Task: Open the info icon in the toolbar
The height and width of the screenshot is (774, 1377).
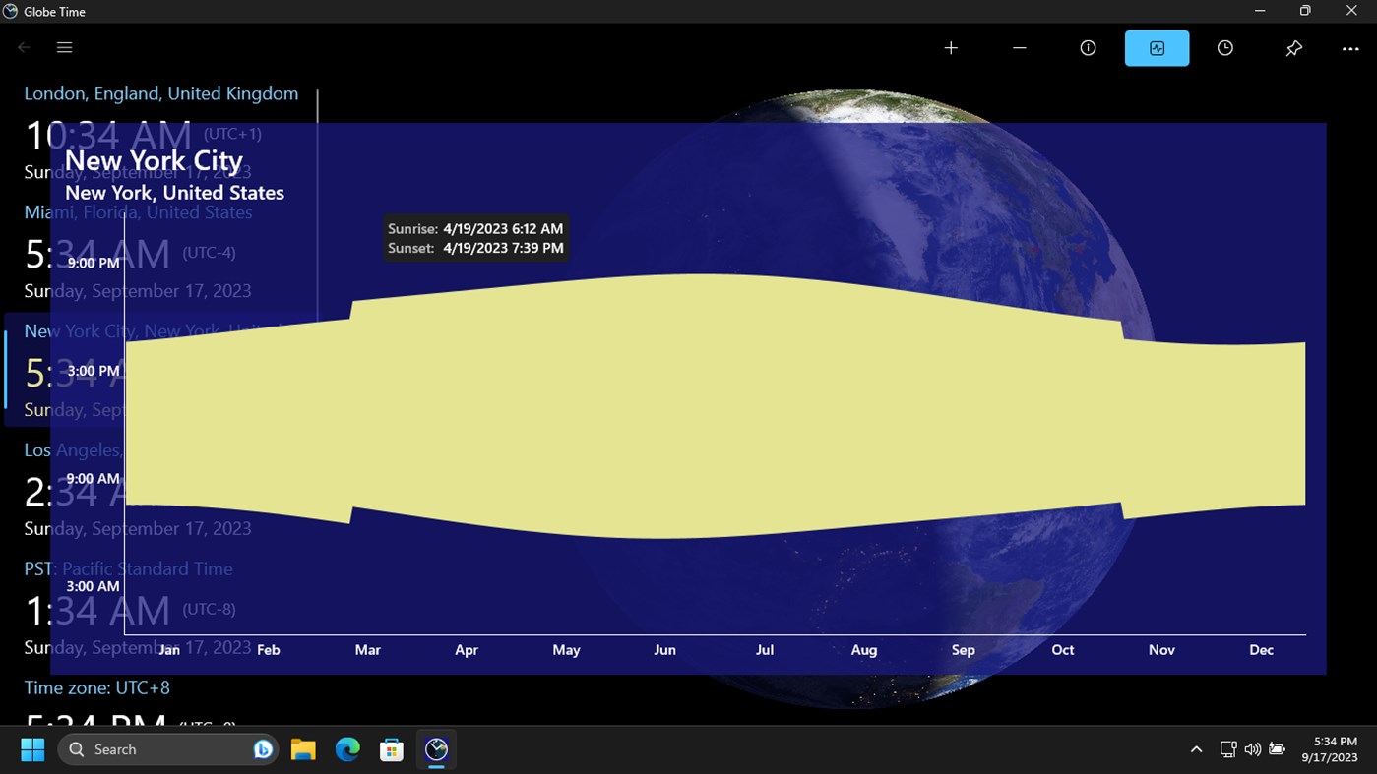Action: click(1088, 48)
